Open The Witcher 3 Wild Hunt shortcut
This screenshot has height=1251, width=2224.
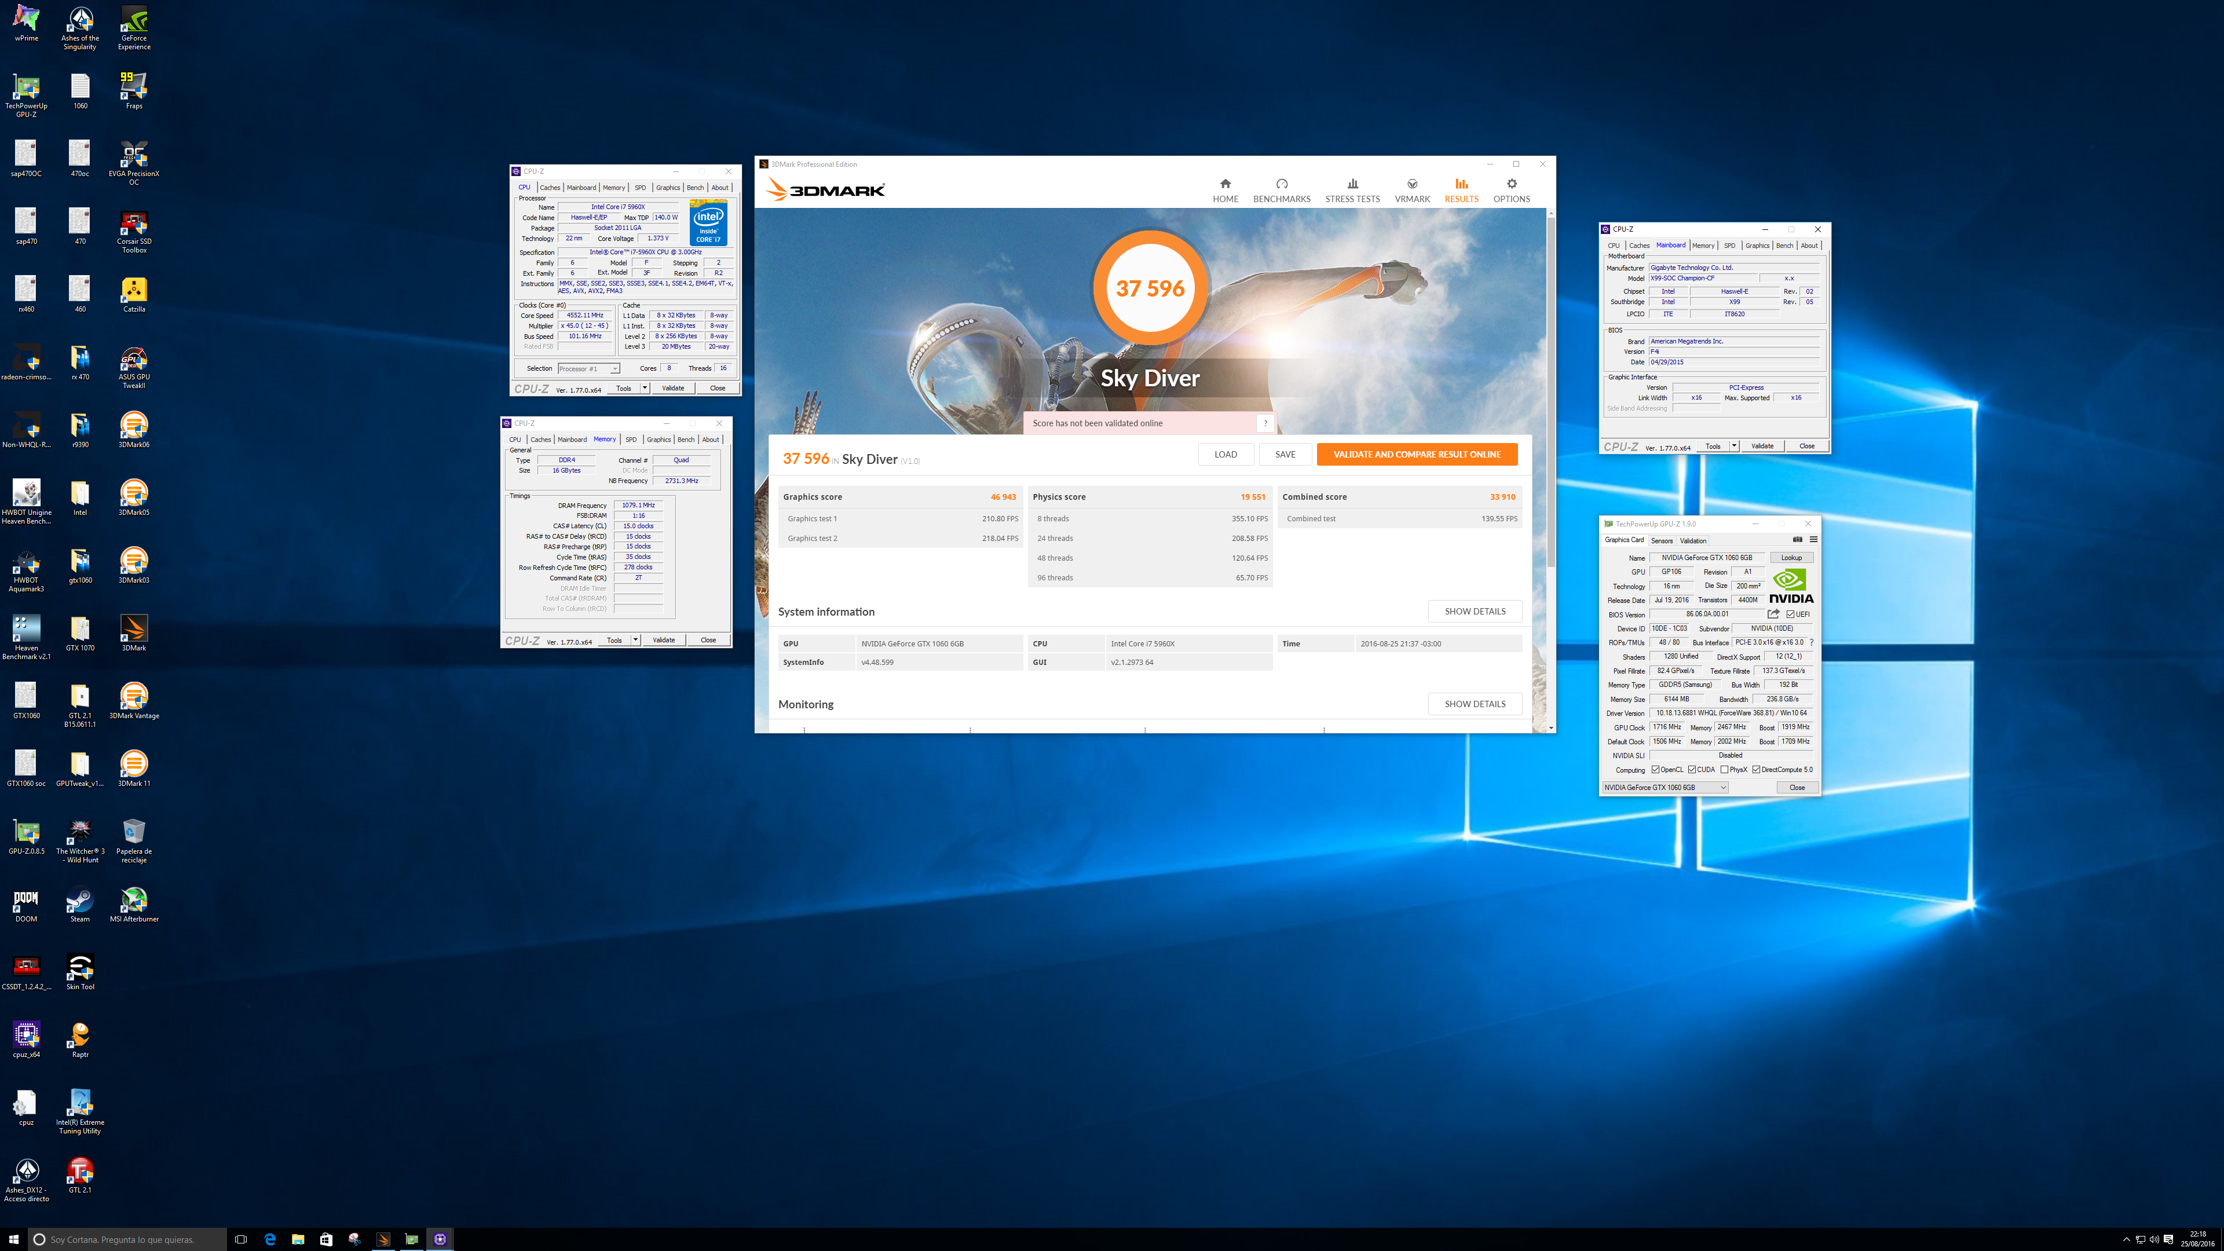[79, 841]
